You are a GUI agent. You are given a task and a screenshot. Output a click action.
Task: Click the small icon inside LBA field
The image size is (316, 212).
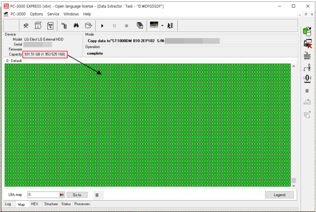pyautogui.click(x=61, y=195)
